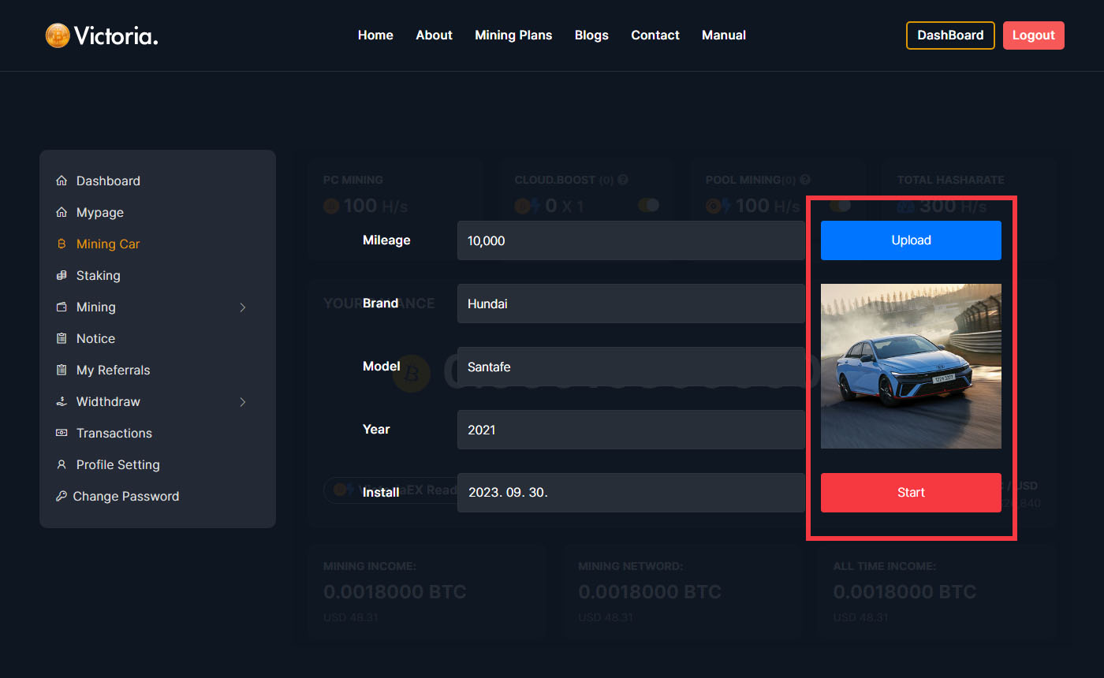The height and width of the screenshot is (678, 1104).
Task: Expand the Mining submenu chevron
Action: (x=243, y=307)
